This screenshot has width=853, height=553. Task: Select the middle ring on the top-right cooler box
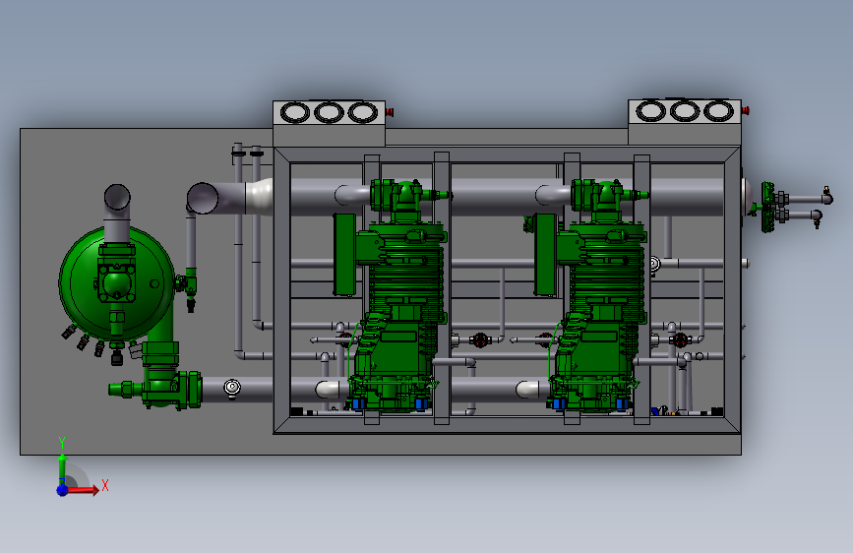click(x=685, y=111)
